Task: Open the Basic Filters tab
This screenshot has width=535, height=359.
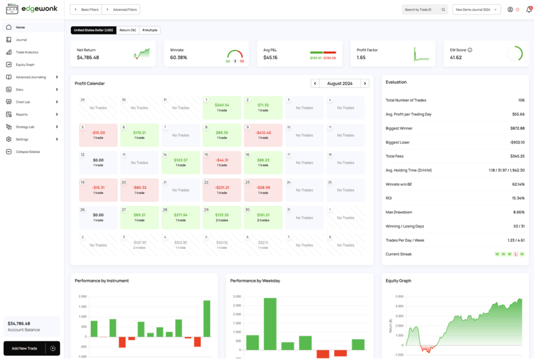Action: tap(86, 9)
